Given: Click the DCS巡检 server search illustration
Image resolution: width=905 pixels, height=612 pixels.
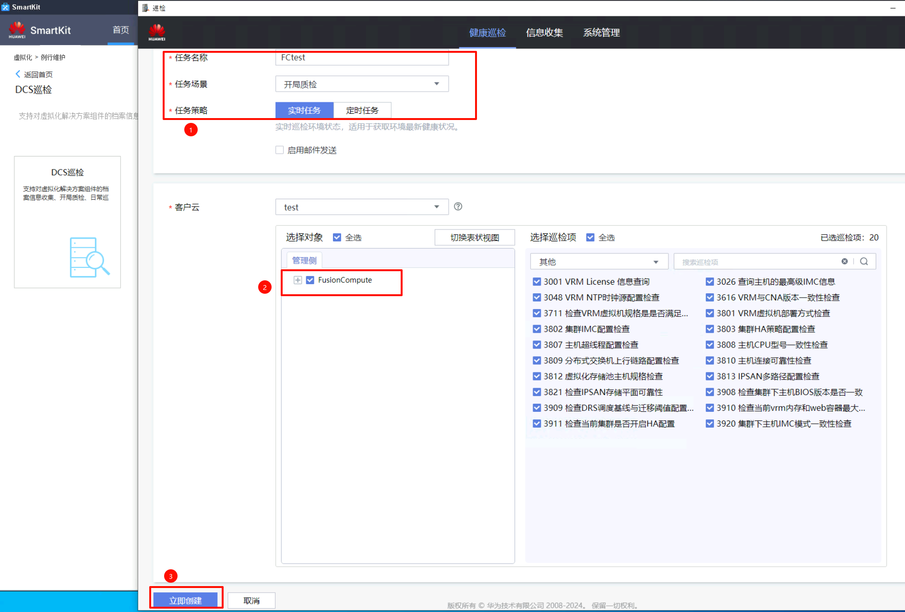Looking at the screenshot, I should (89, 257).
